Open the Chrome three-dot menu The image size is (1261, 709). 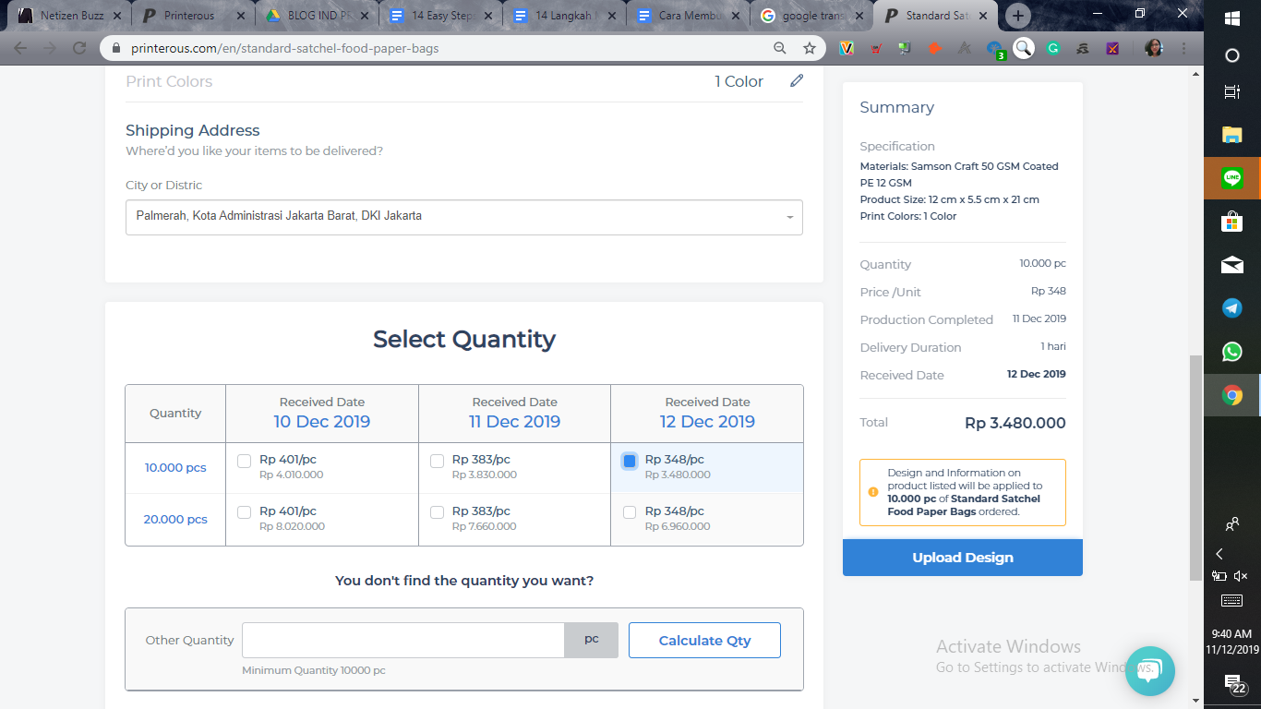1184,48
